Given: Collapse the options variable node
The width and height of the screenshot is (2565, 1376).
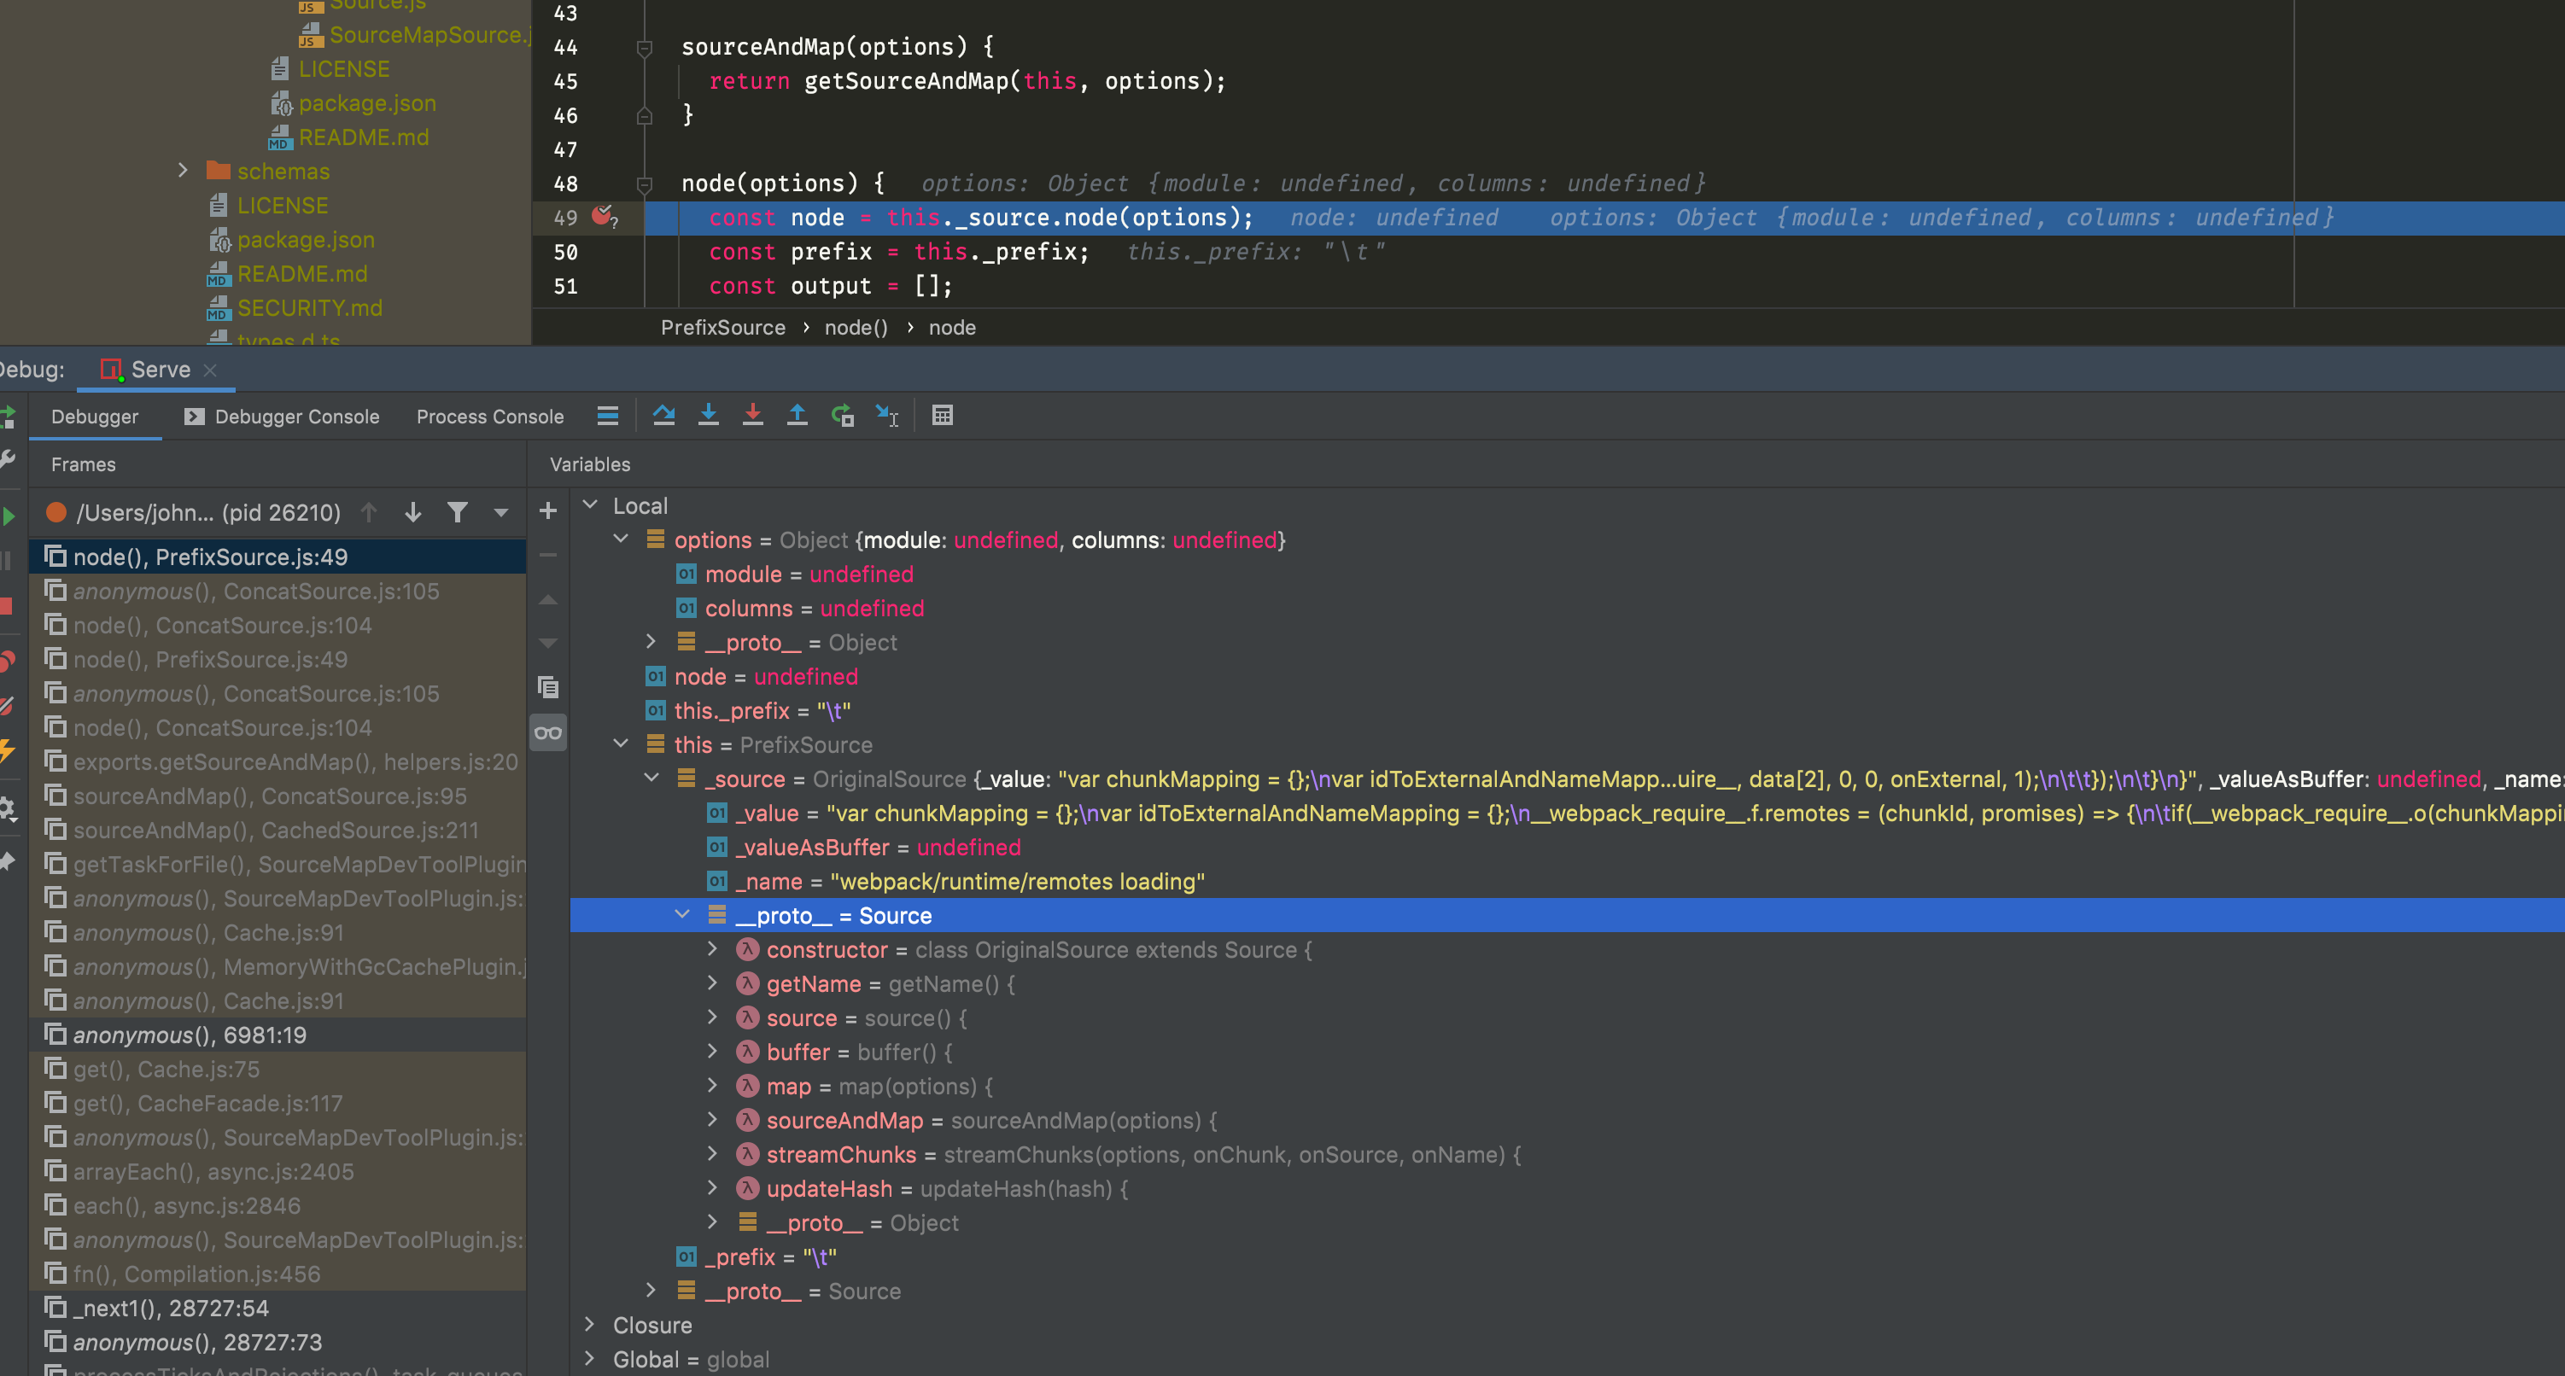Looking at the screenshot, I should click(x=622, y=539).
